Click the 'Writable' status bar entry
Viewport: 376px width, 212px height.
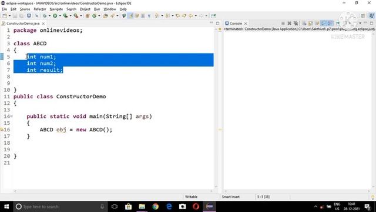(x=191, y=197)
